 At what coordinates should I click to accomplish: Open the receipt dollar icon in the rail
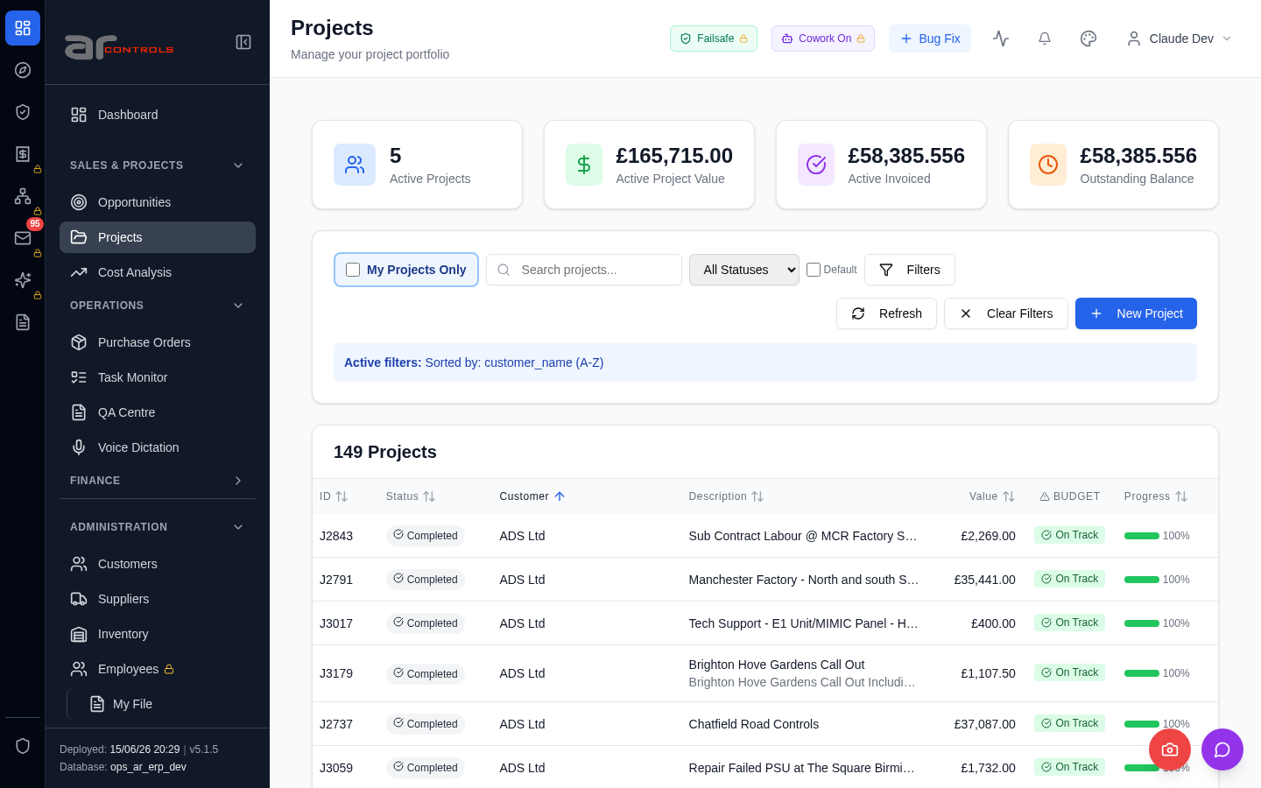point(23,154)
